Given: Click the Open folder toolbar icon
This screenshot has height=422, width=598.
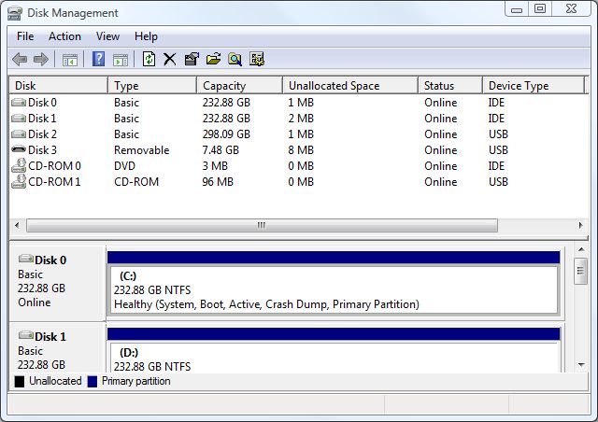Looking at the screenshot, I should coord(213,60).
